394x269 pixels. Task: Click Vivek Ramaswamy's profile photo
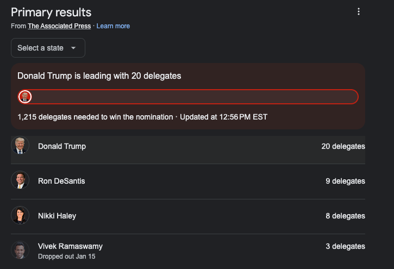(20, 250)
